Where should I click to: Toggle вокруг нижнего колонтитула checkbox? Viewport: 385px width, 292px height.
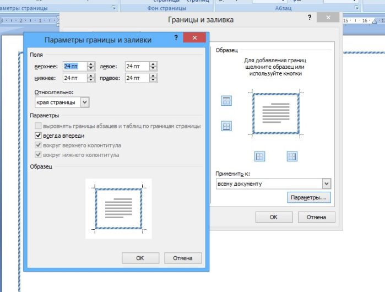[38, 155]
